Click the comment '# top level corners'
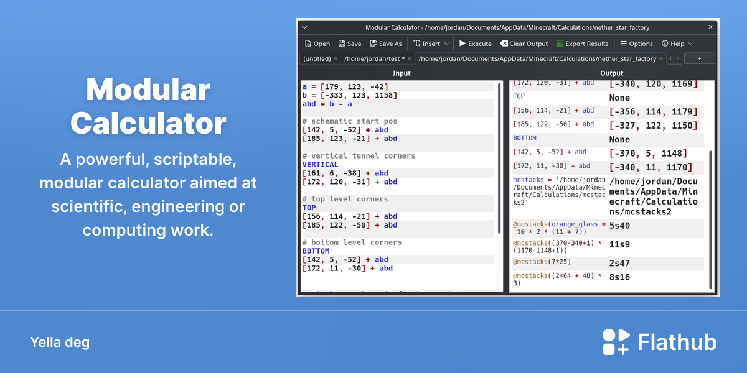The image size is (747, 373). tap(345, 199)
